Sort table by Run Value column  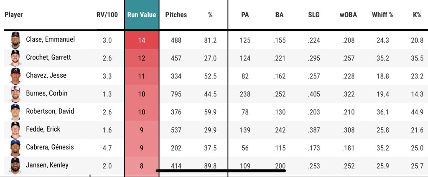point(142,15)
